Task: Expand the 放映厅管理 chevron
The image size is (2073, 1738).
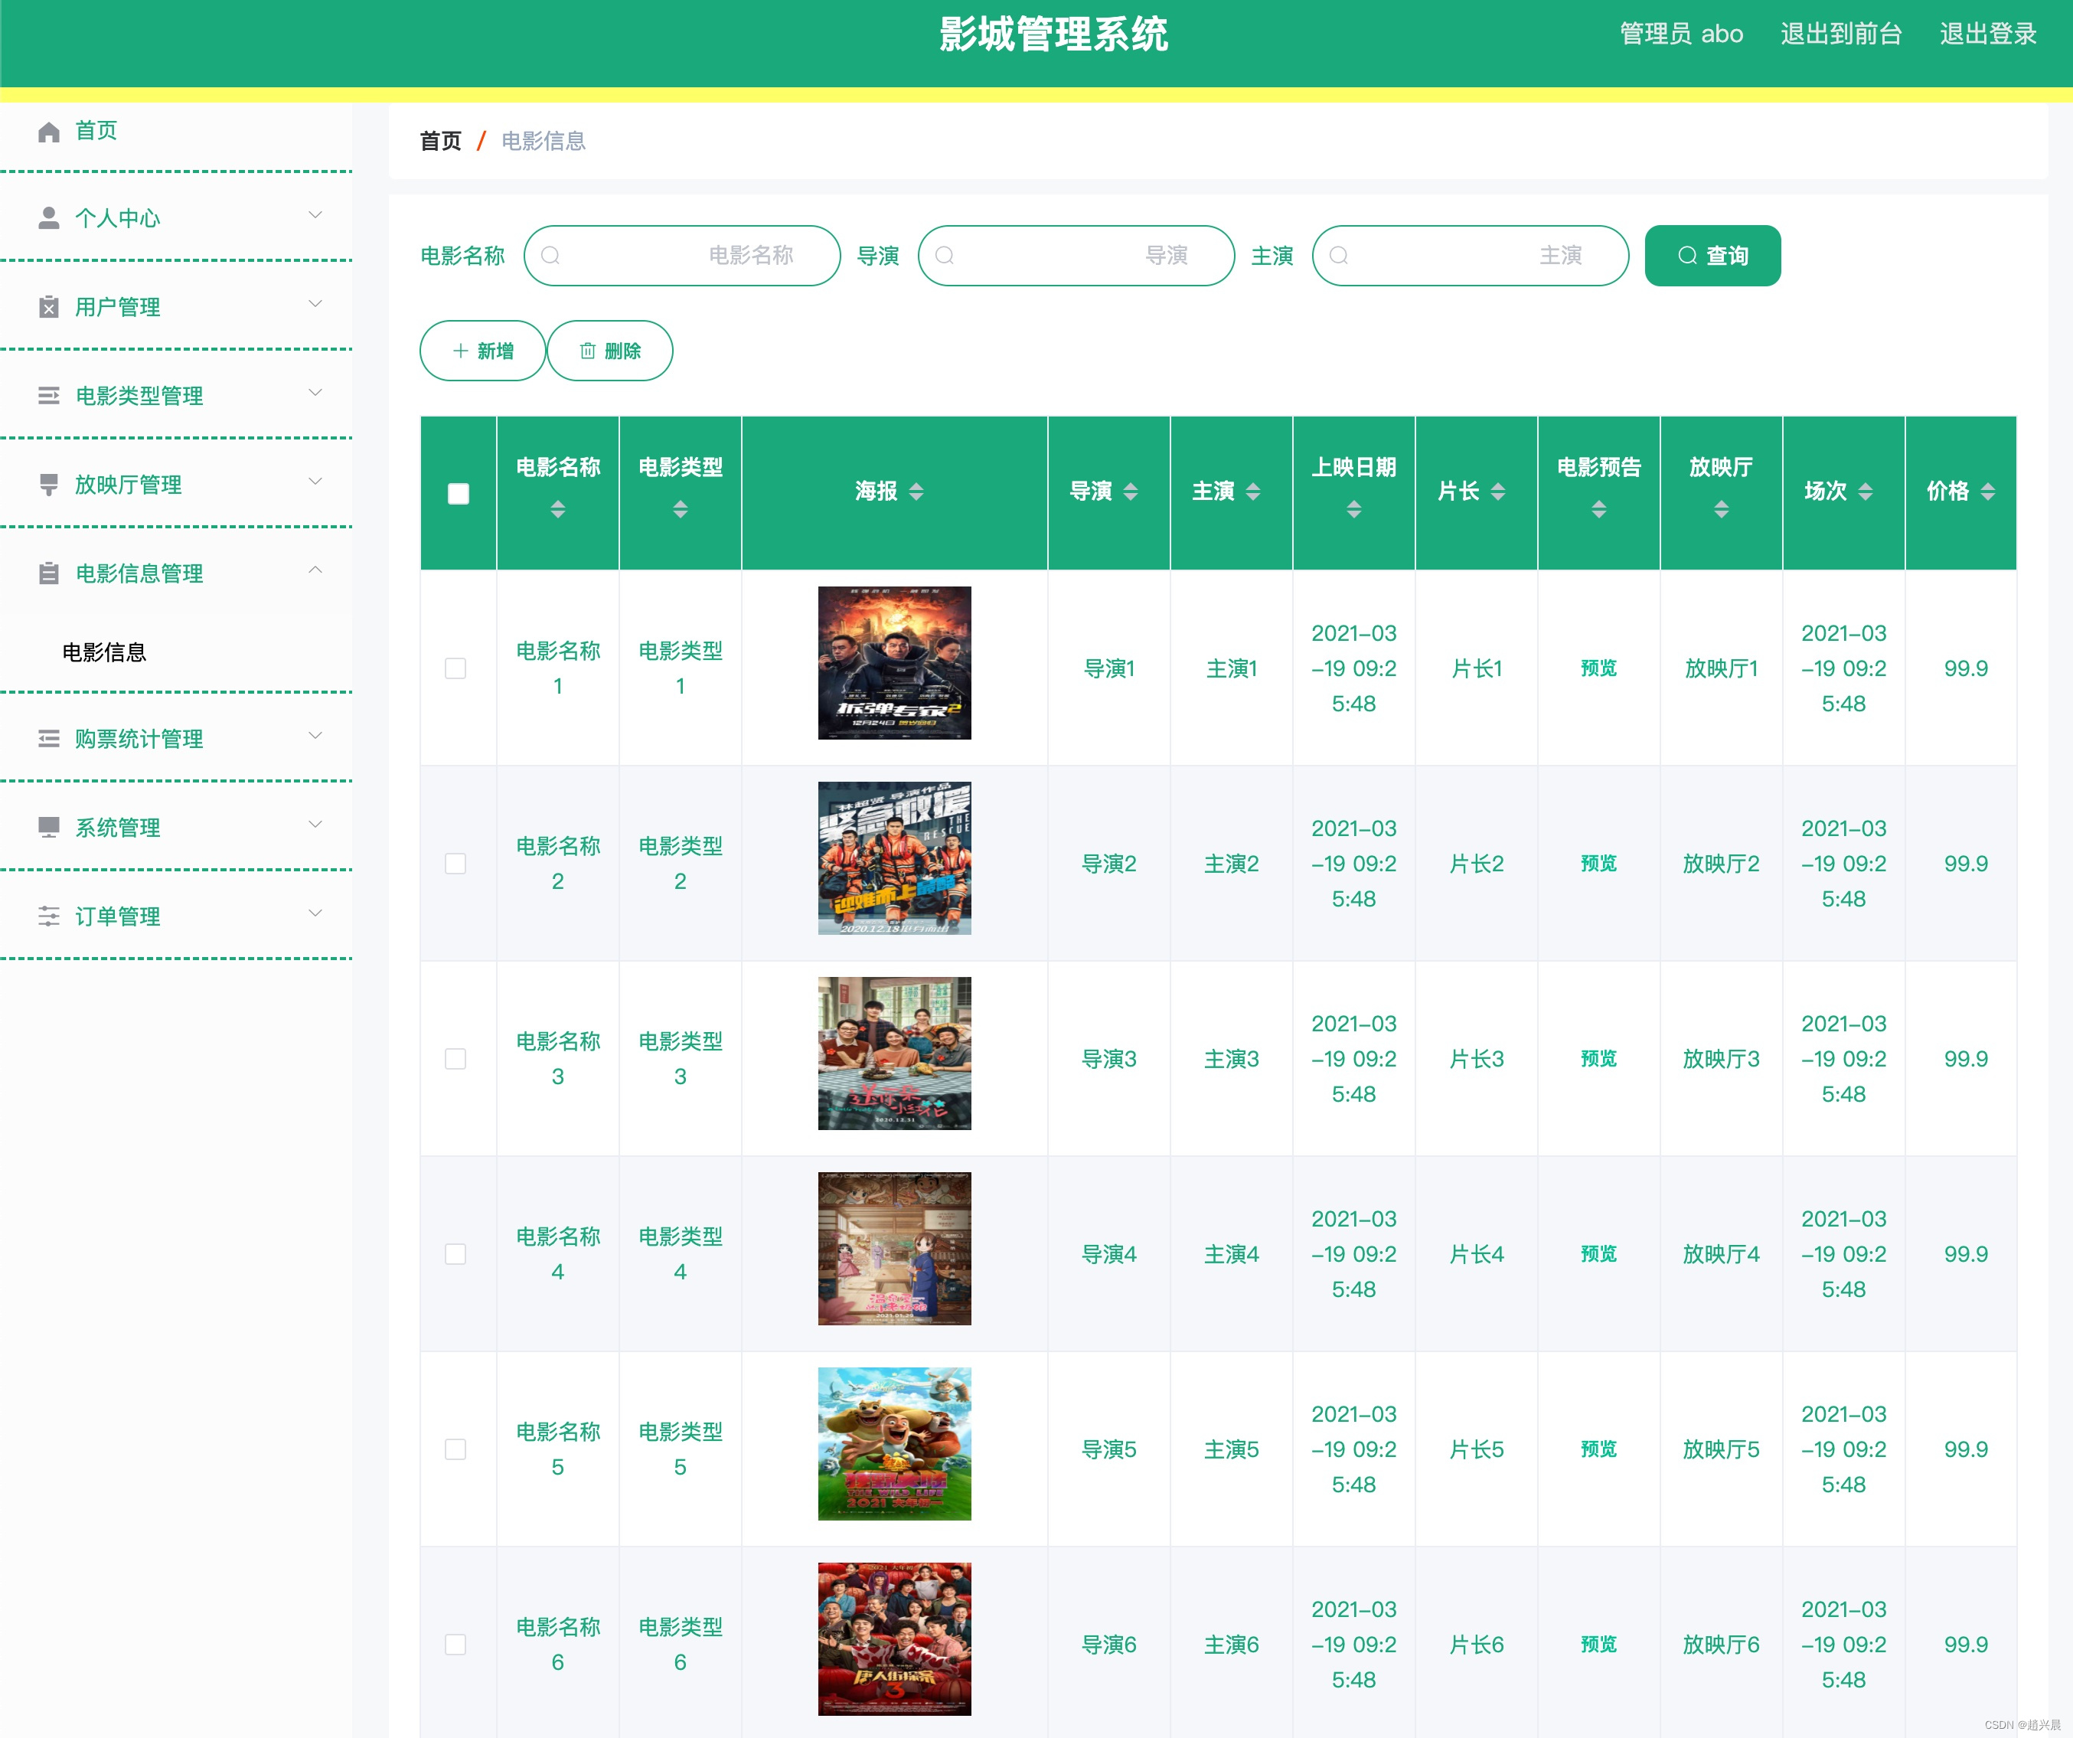Action: pos(315,482)
